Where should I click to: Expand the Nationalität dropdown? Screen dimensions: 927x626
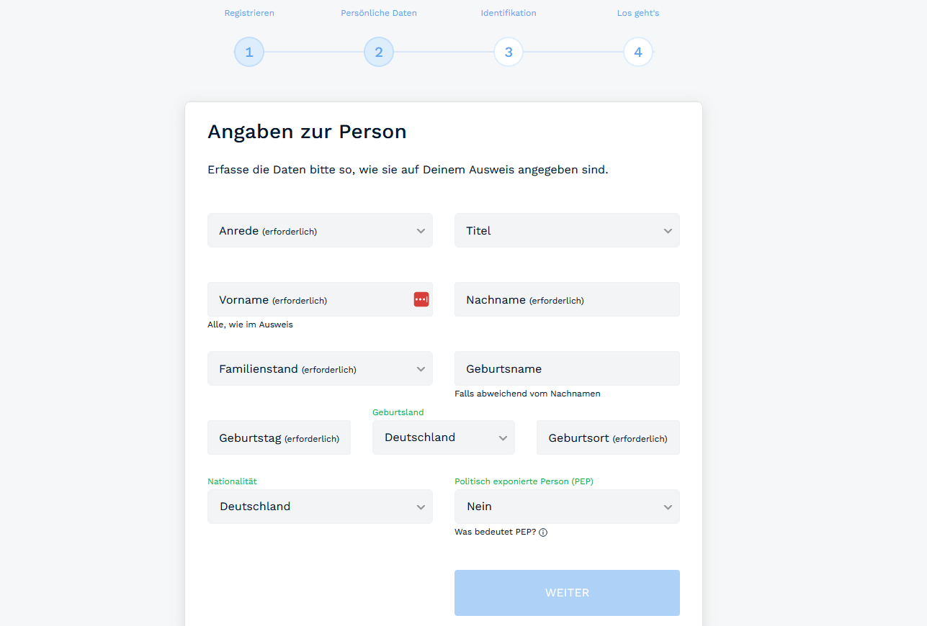(320, 507)
